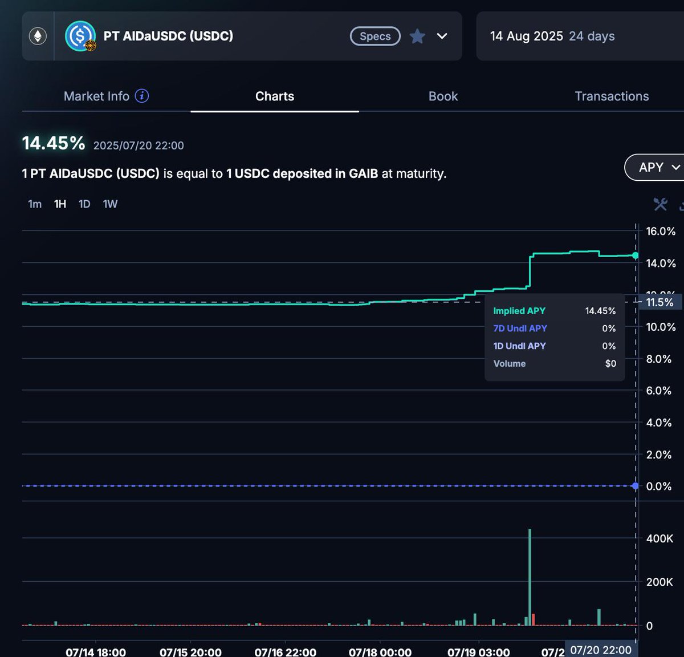Click the 16.0% axis label
The width and height of the screenshot is (684, 657).
tap(661, 231)
